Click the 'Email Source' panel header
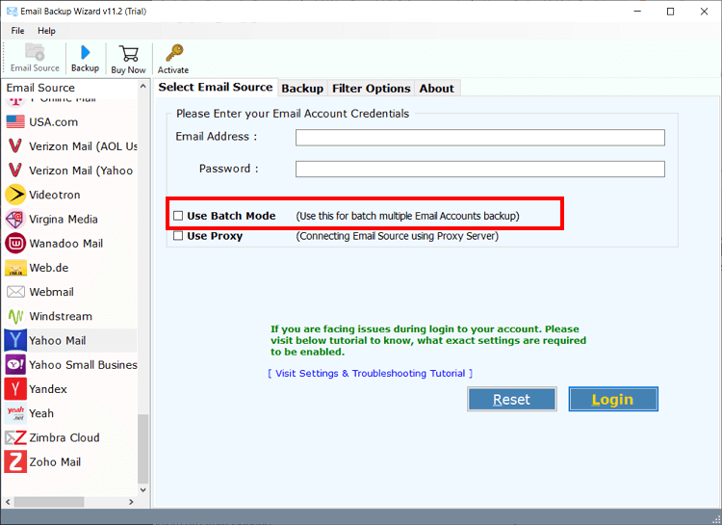 tap(40, 88)
